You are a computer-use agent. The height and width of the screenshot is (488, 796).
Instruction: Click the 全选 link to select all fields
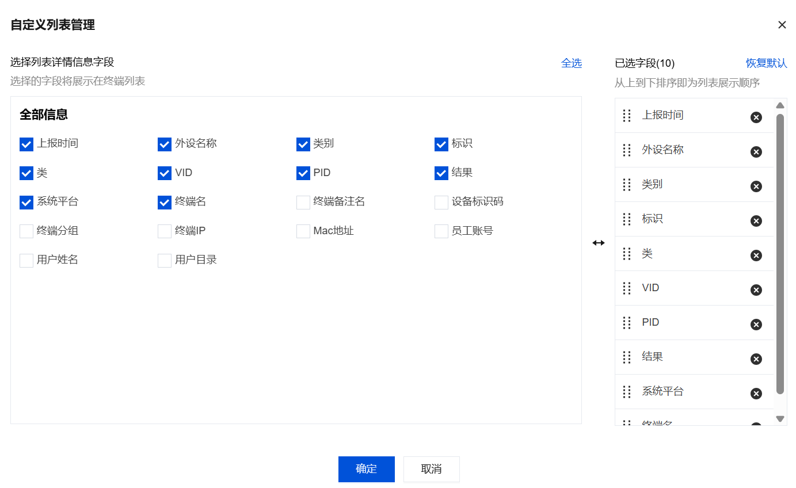(572, 63)
